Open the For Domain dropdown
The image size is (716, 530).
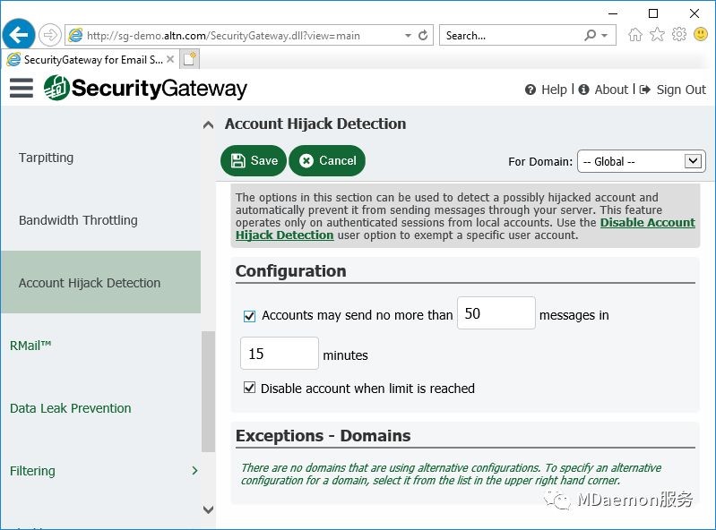[641, 161]
